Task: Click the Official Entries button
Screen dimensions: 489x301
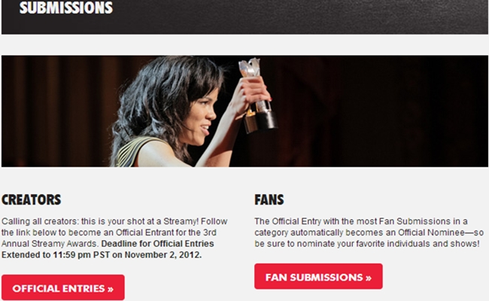Action: pos(63,287)
